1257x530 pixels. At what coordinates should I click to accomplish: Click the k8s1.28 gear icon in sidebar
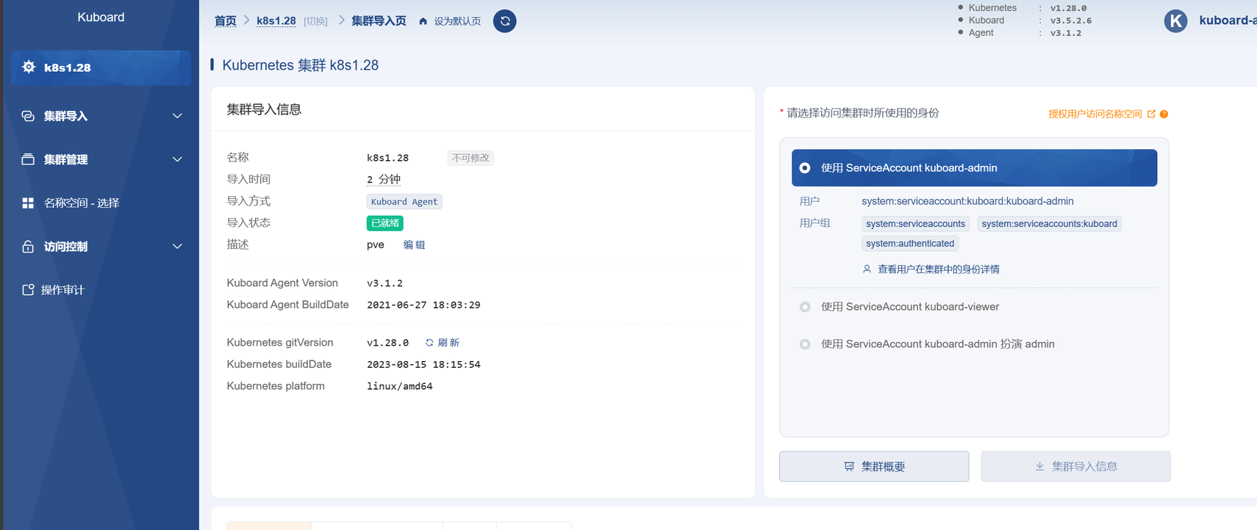[29, 67]
